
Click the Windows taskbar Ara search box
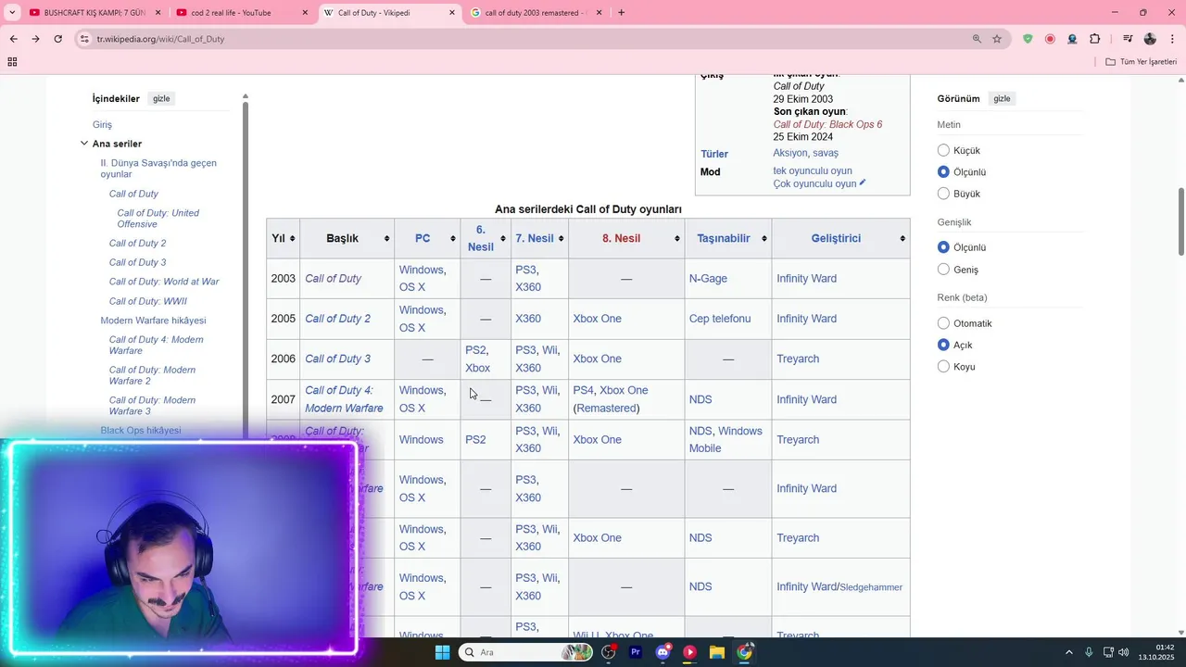[x=526, y=652]
